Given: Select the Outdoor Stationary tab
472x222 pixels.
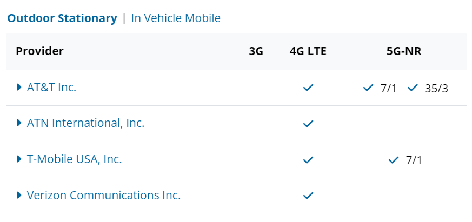Looking at the screenshot, I should click(x=62, y=18).
